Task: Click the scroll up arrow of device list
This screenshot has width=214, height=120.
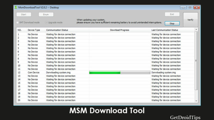Action: 196,29
